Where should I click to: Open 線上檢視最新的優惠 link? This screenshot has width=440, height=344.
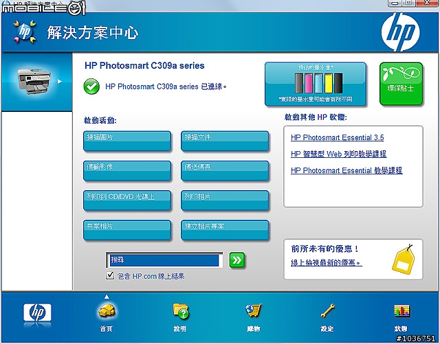click(x=327, y=263)
